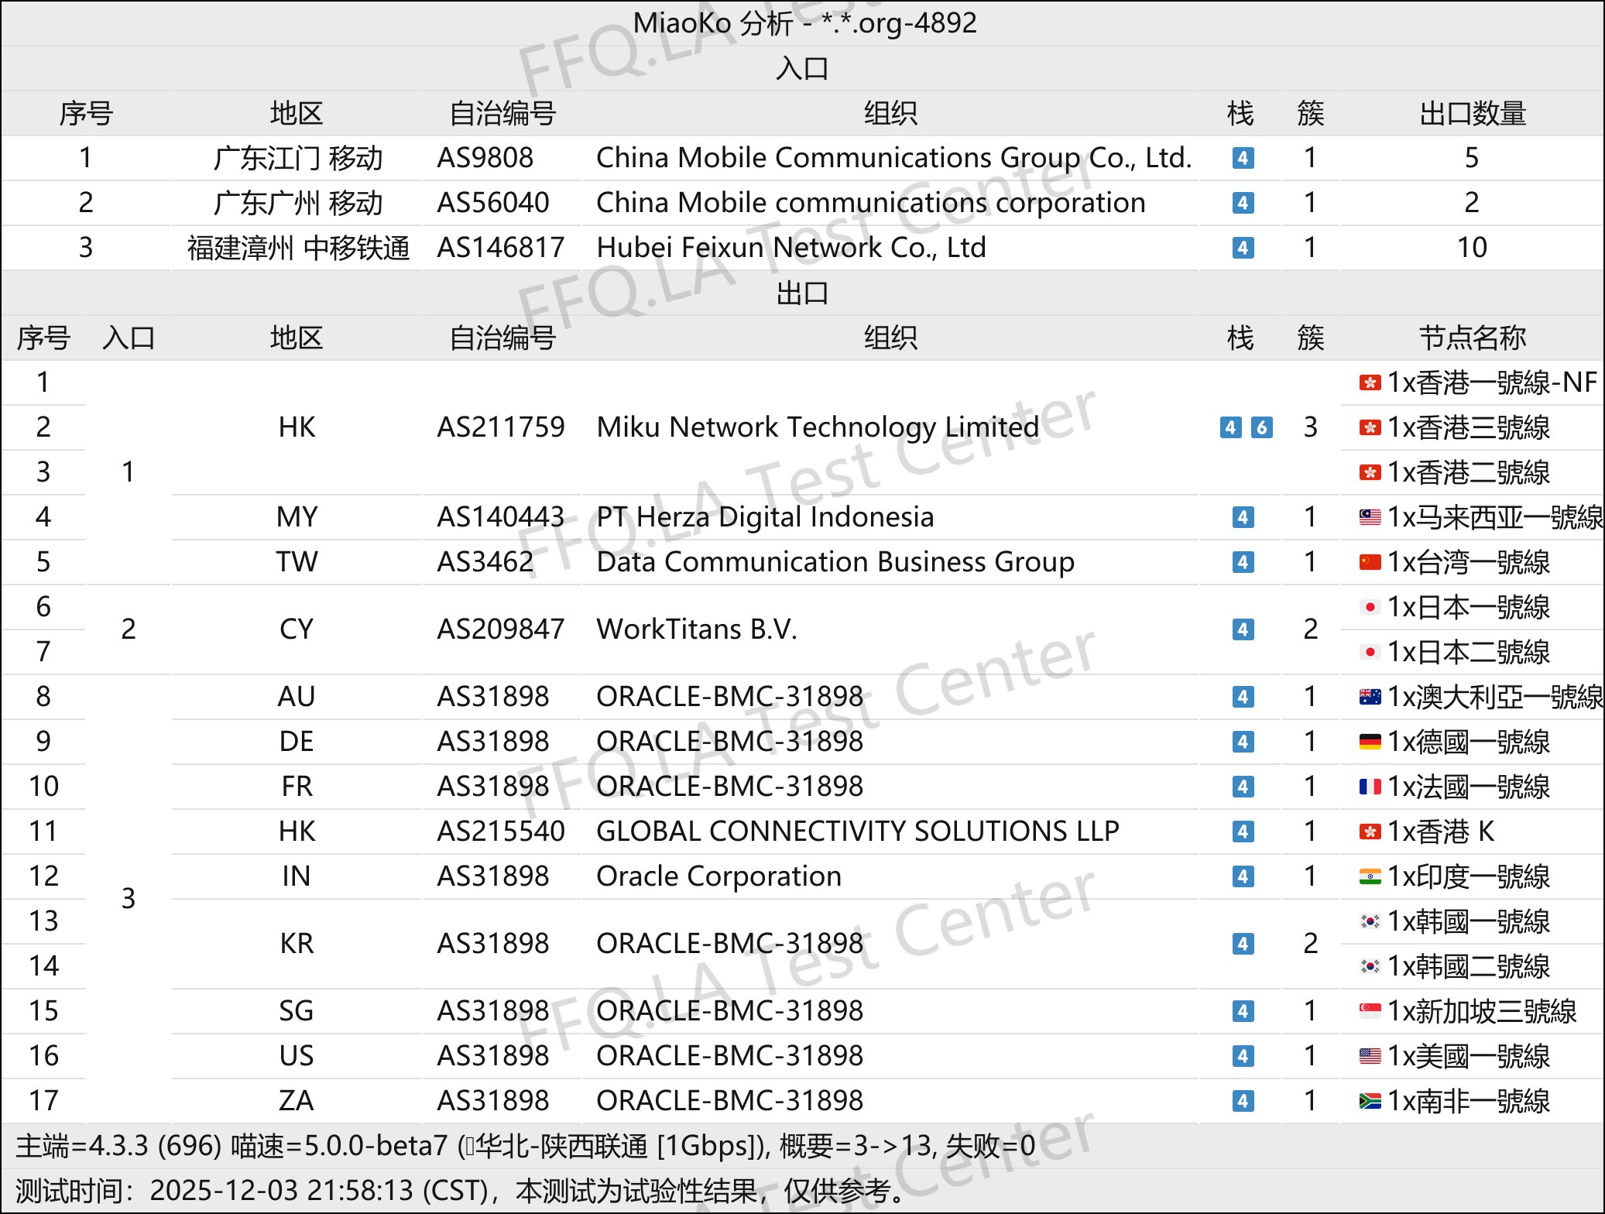The image size is (1605, 1214).
Task: Click the MiaoKo 分析 title text
Action: pos(805,23)
